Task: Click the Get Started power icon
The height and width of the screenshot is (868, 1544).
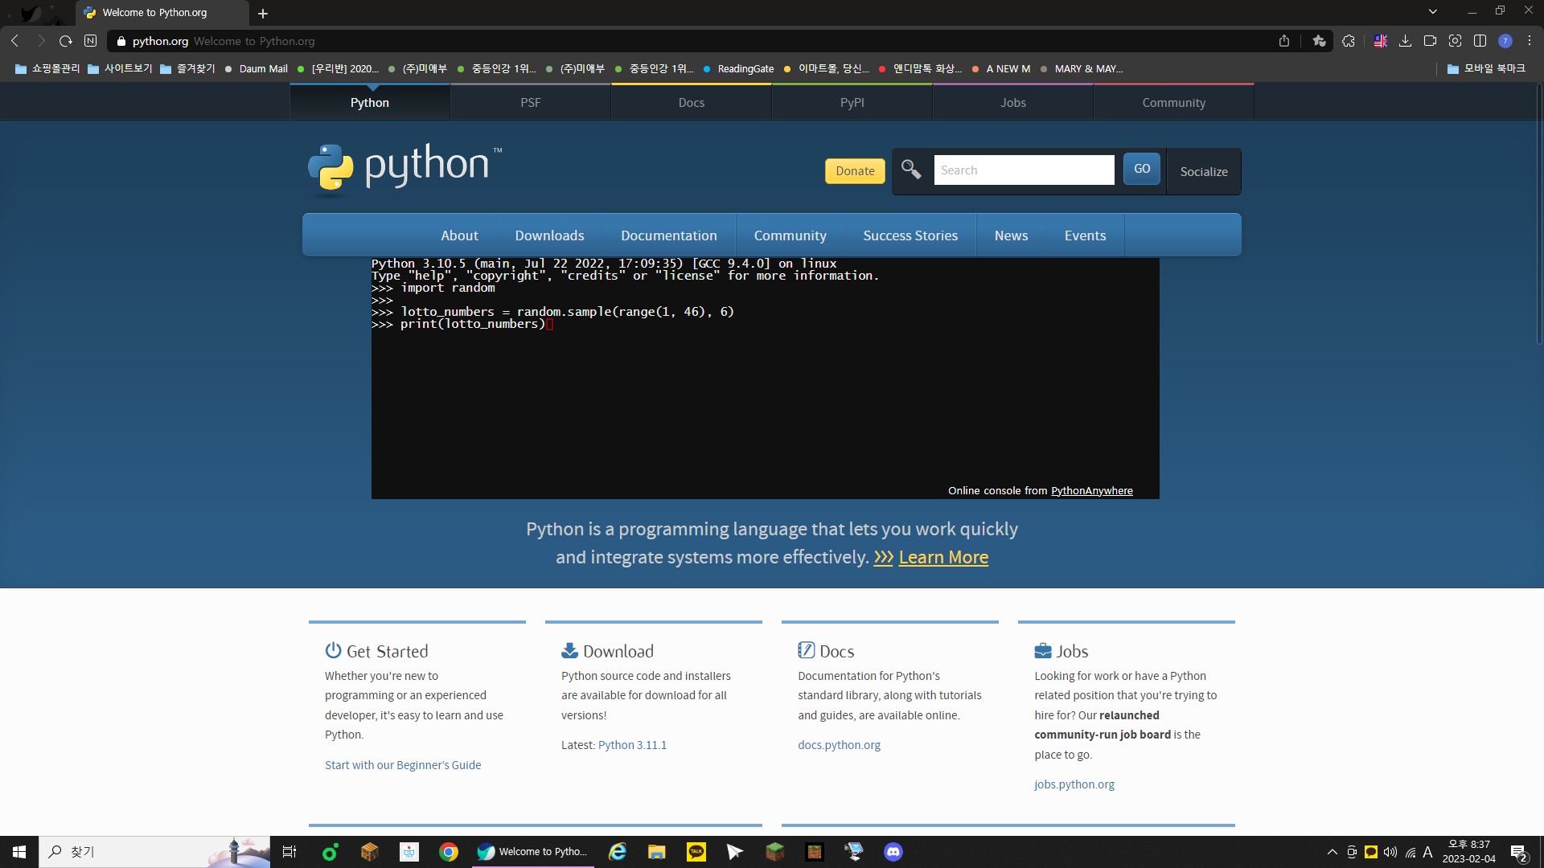Action: [x=333, y=650]
